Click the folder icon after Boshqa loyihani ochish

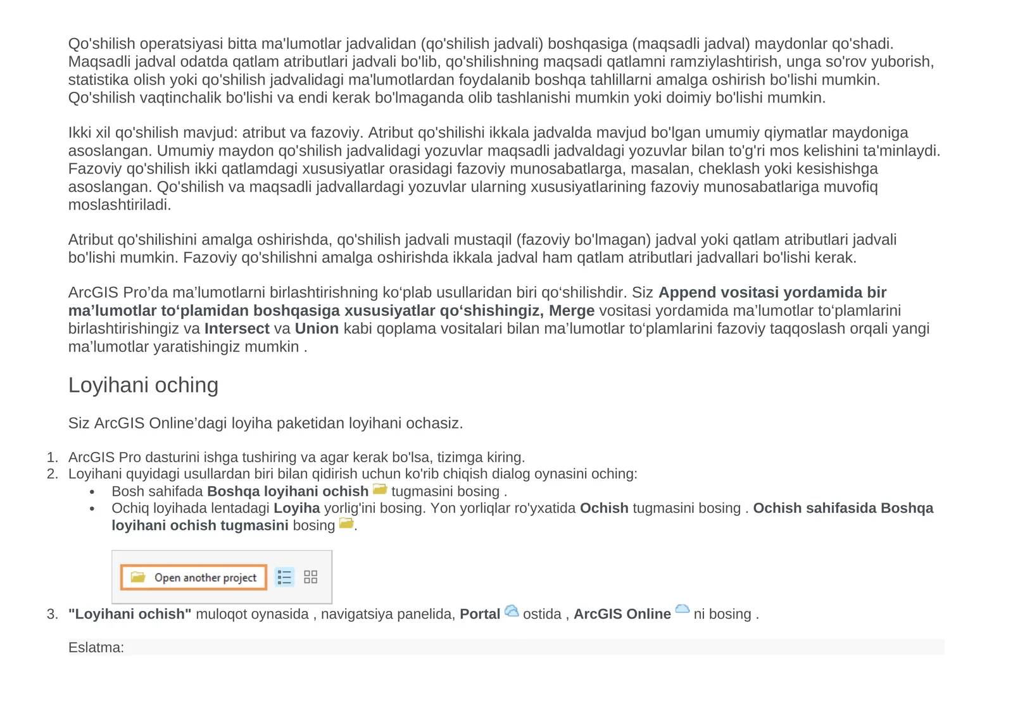tap(380, 489)
